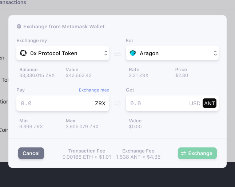Click the Aragon eagle logo icon

click(133, 53)
